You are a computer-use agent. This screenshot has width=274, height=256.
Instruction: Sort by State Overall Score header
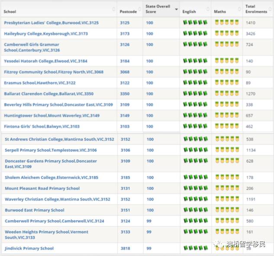point(161,9)
